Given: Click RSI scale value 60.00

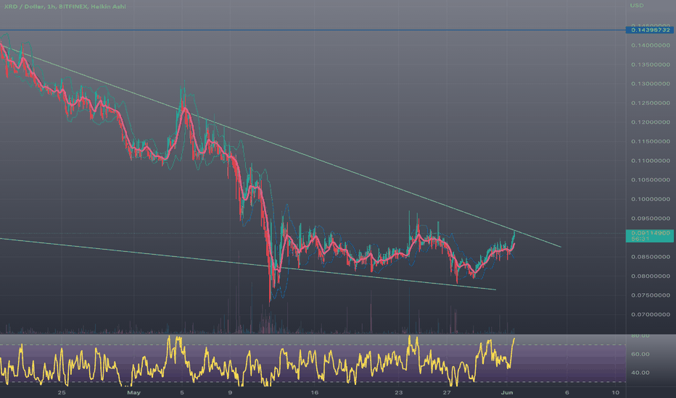Looking at the screenshot, I should (x=640, y=354).
